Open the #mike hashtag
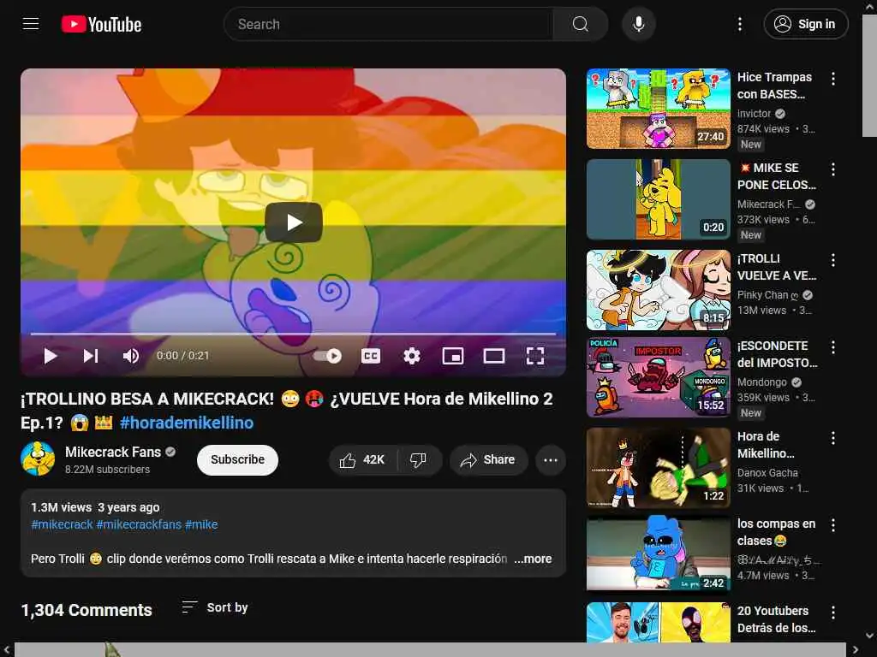The height and width of the screenshot is (657, 877). click(x=201, y=524)
